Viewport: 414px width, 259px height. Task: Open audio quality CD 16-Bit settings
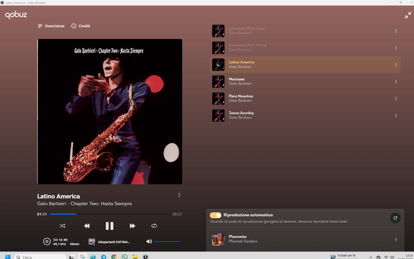[x=61, y=242]
